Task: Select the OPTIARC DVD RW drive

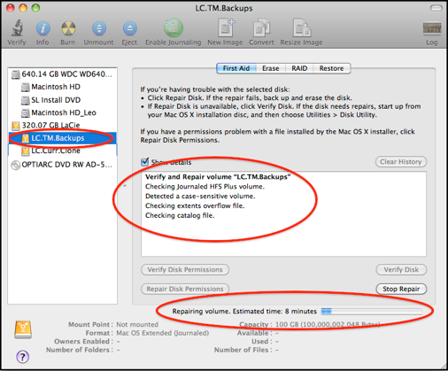Action: click(x=62, y=165)
